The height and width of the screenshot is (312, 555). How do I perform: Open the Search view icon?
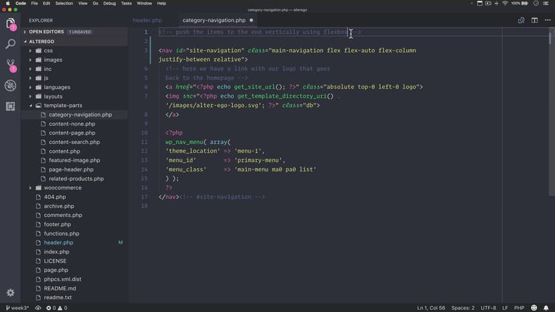(11, 44)
